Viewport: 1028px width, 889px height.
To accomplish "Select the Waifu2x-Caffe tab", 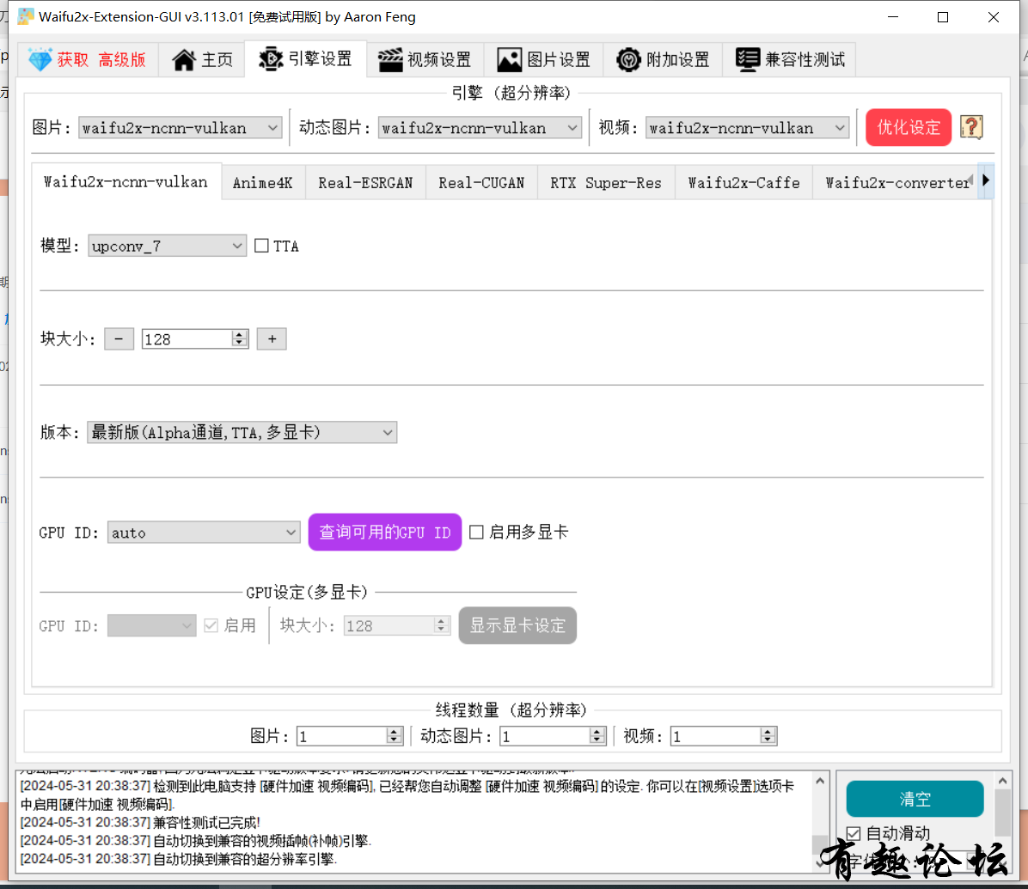I will pos(743,183).
